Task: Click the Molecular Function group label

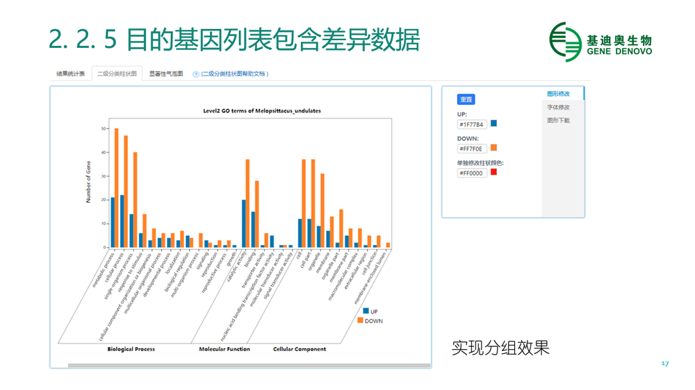Action: click(224, 349)
